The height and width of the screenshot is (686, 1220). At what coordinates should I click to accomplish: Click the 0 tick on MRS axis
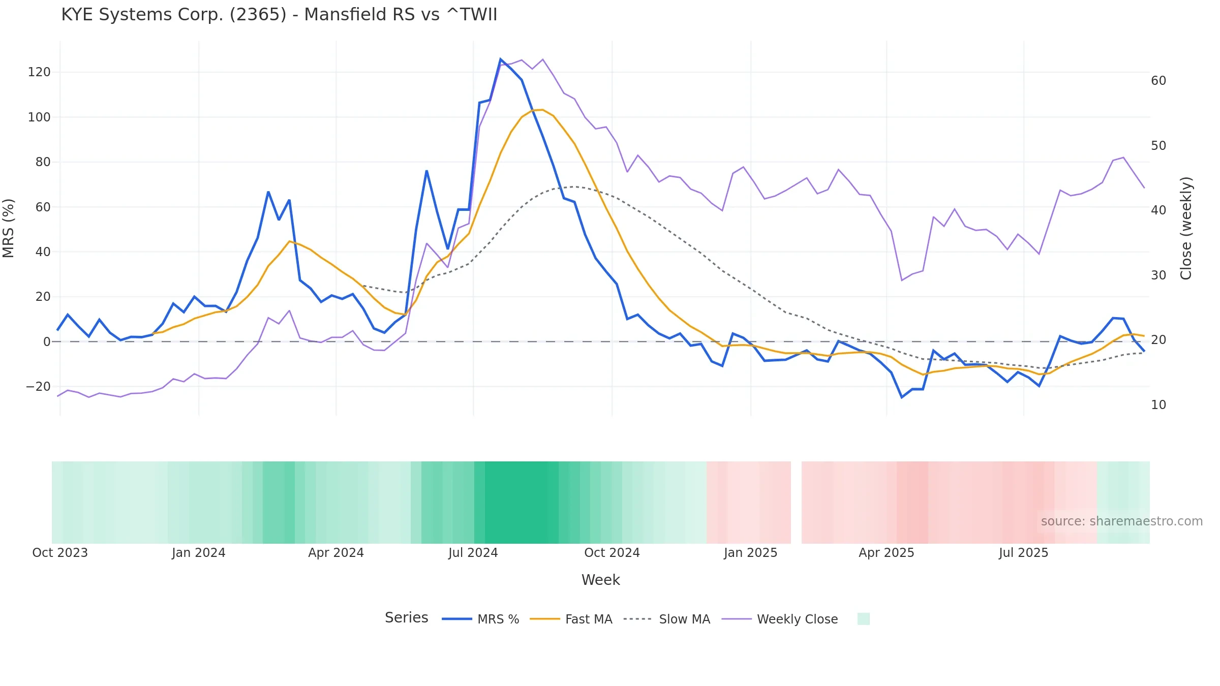tap(47, 342)
